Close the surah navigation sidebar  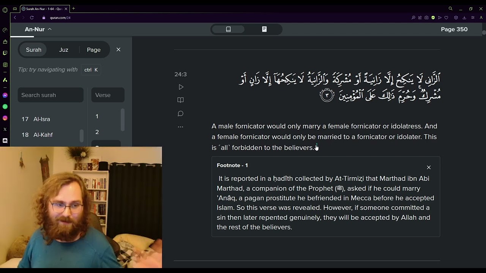[x=118, y=50]
